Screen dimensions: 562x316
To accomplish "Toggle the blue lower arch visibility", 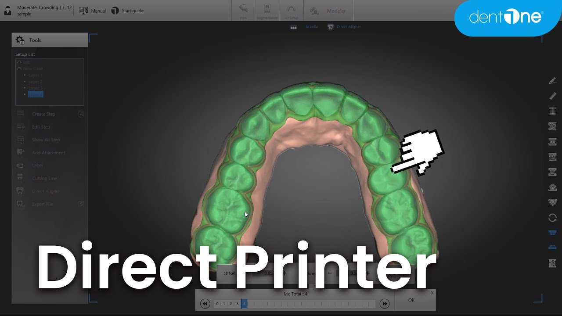I will pos(553,248).
